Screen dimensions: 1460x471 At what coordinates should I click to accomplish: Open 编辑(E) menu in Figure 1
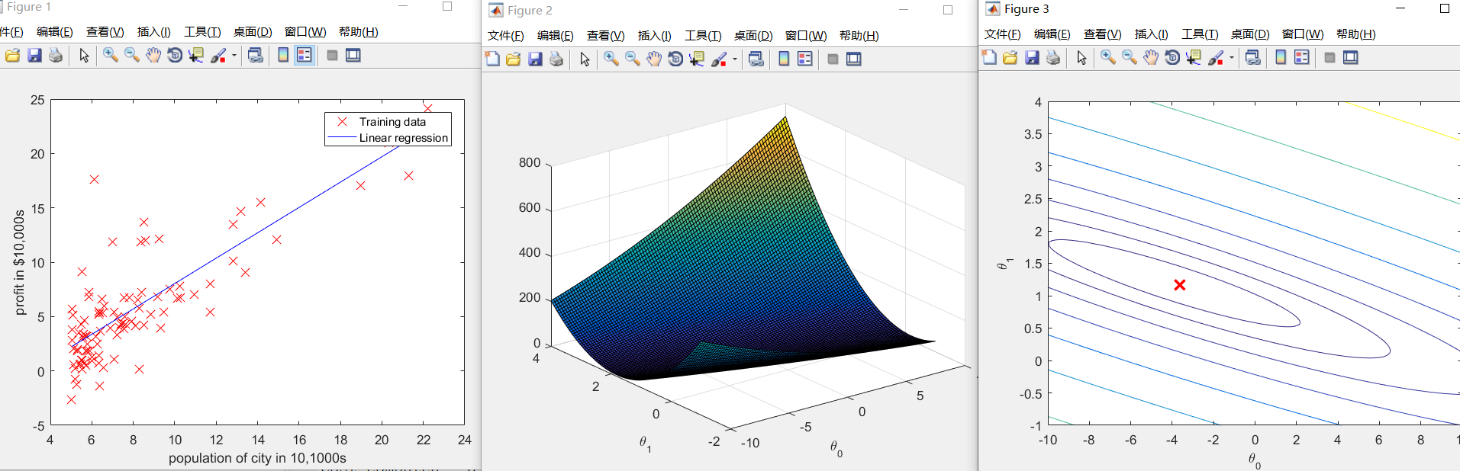[x=55, y=32]
